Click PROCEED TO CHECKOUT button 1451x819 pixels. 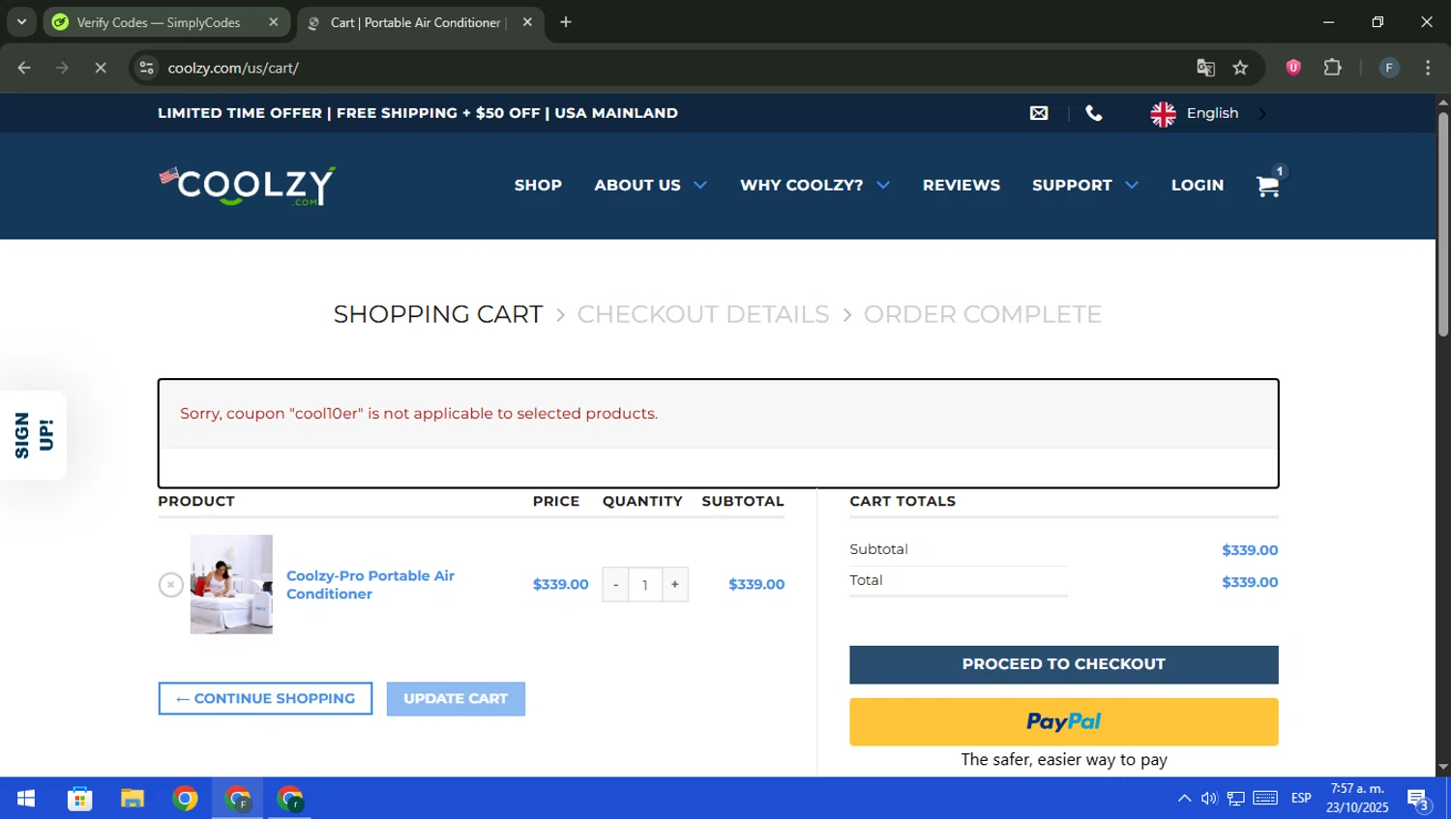click(x=1064, y=664)
